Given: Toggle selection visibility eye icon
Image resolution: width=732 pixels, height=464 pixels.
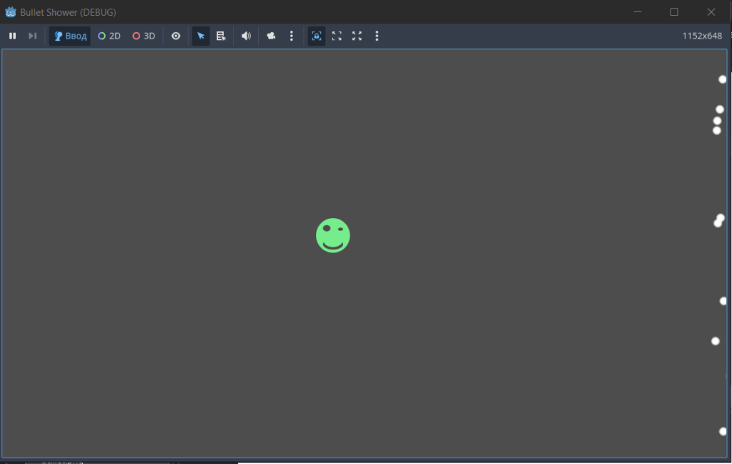Looking at the screenshot, I should click(x=176, y=36).
